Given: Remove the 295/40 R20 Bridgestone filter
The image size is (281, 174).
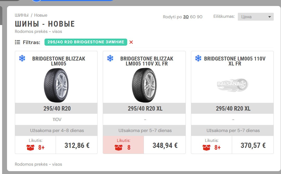Looking at the screenshot, I should tap(131, 42).
